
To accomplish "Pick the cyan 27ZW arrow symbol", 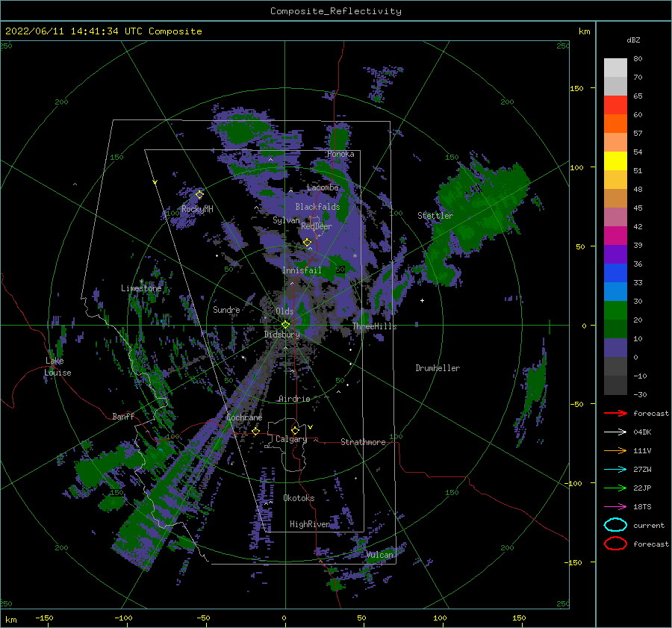I will (x=615, y=469).
